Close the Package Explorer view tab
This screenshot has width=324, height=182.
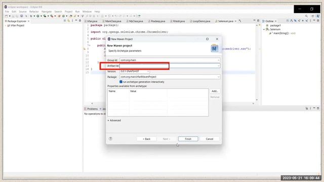[28, 21]
